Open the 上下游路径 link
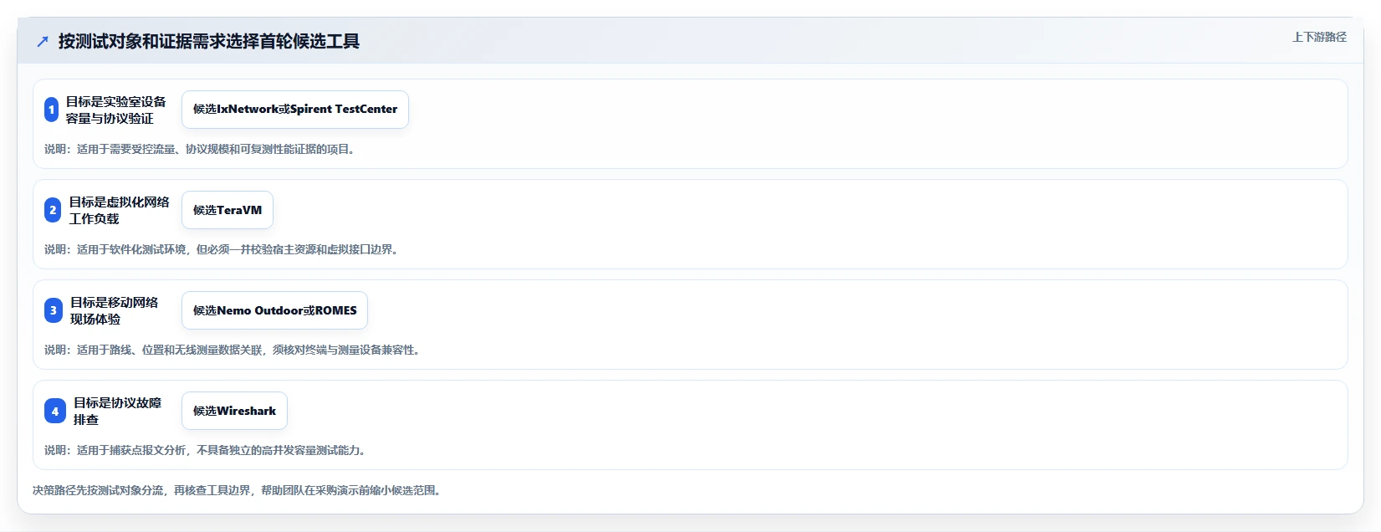Image resolution: width=1381 pixels, height=532 pixels. coord(1320,37)
